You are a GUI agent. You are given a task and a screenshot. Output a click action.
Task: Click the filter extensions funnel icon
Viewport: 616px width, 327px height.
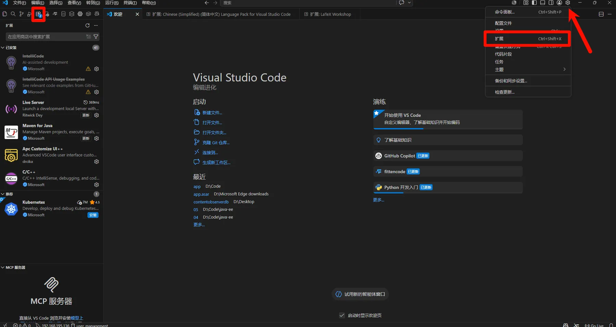96,37
